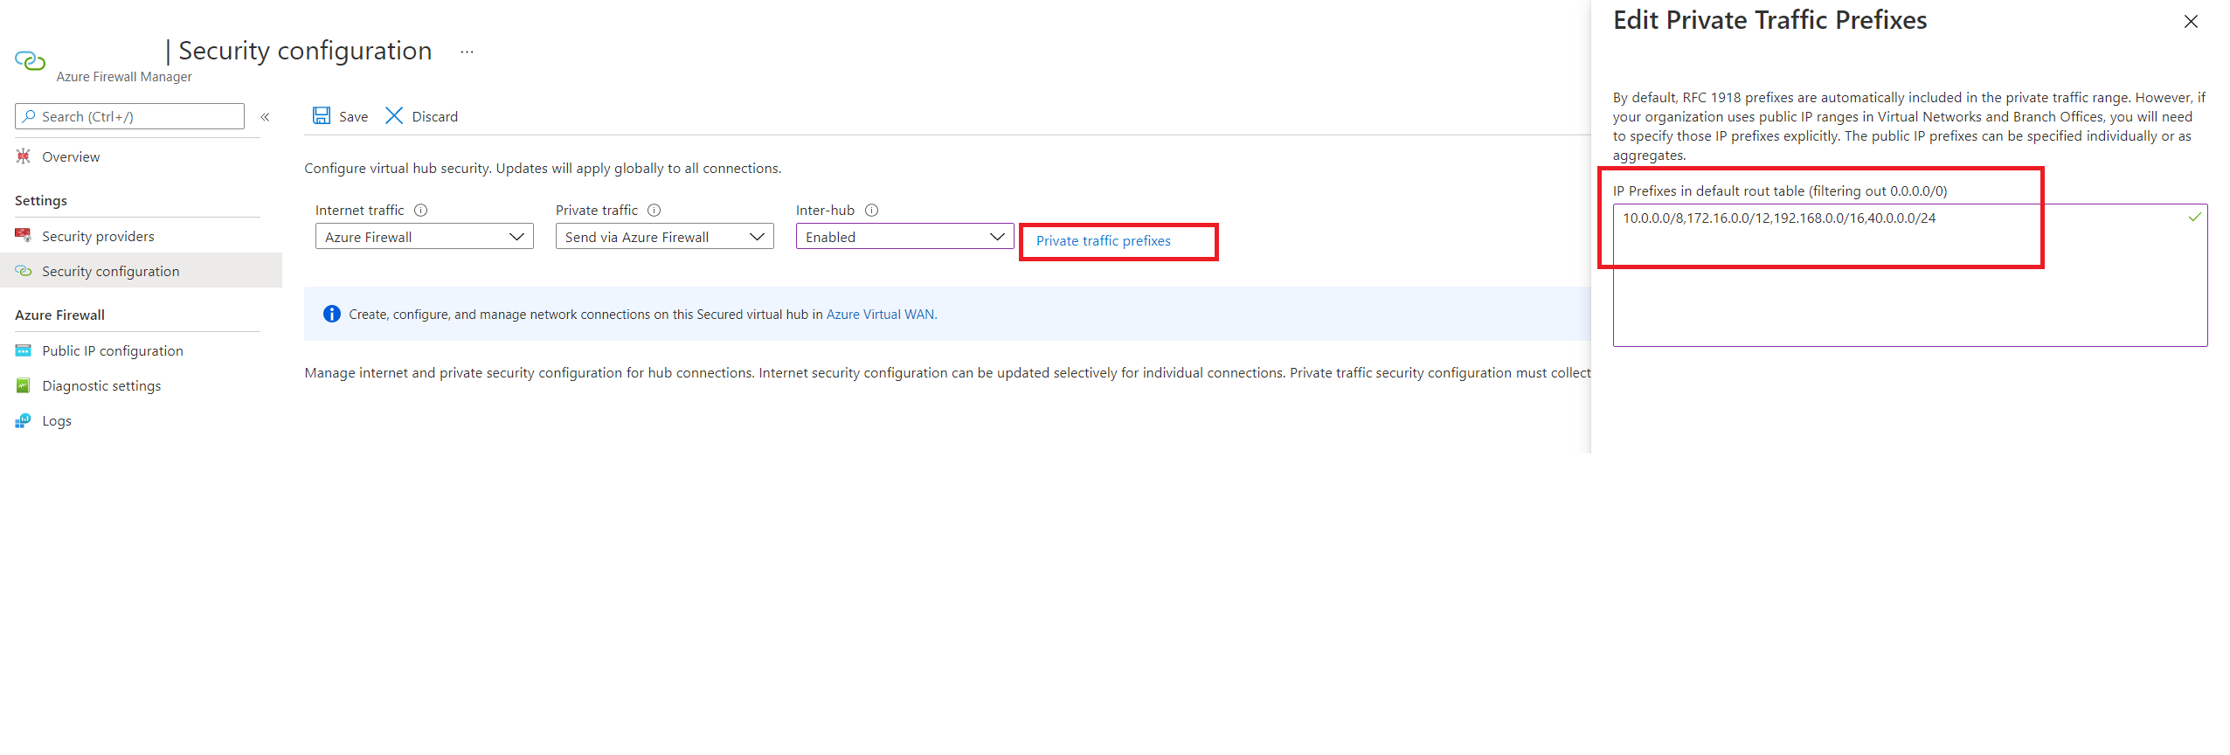This screenshot has height=755, width=2230.
Task: Click the Discard X icon
Action: click(394, 116)
